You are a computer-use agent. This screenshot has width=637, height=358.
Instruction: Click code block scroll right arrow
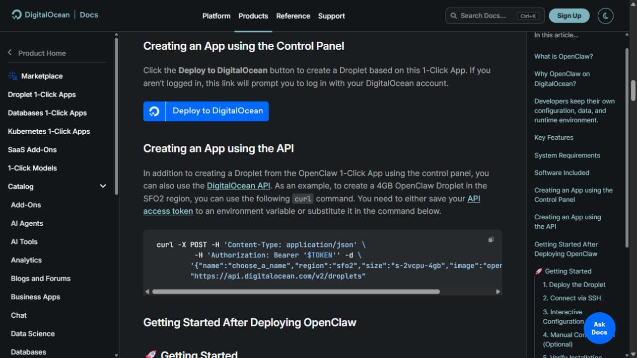[498, 292]
